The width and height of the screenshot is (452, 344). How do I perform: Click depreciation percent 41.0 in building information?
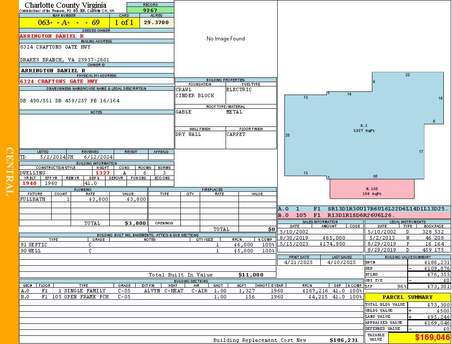[x=91, y=183]
